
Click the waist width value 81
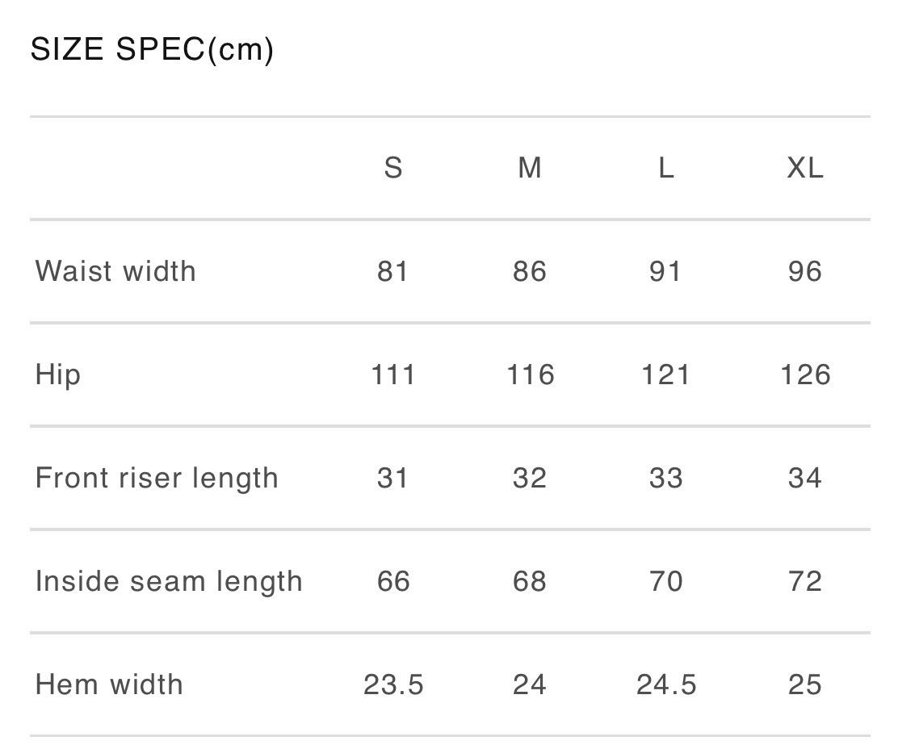click(x=393, y=271)
